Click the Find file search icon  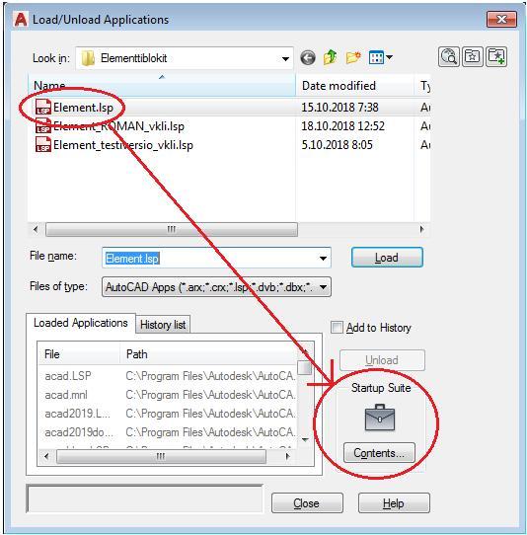click(x=449, y=56)
